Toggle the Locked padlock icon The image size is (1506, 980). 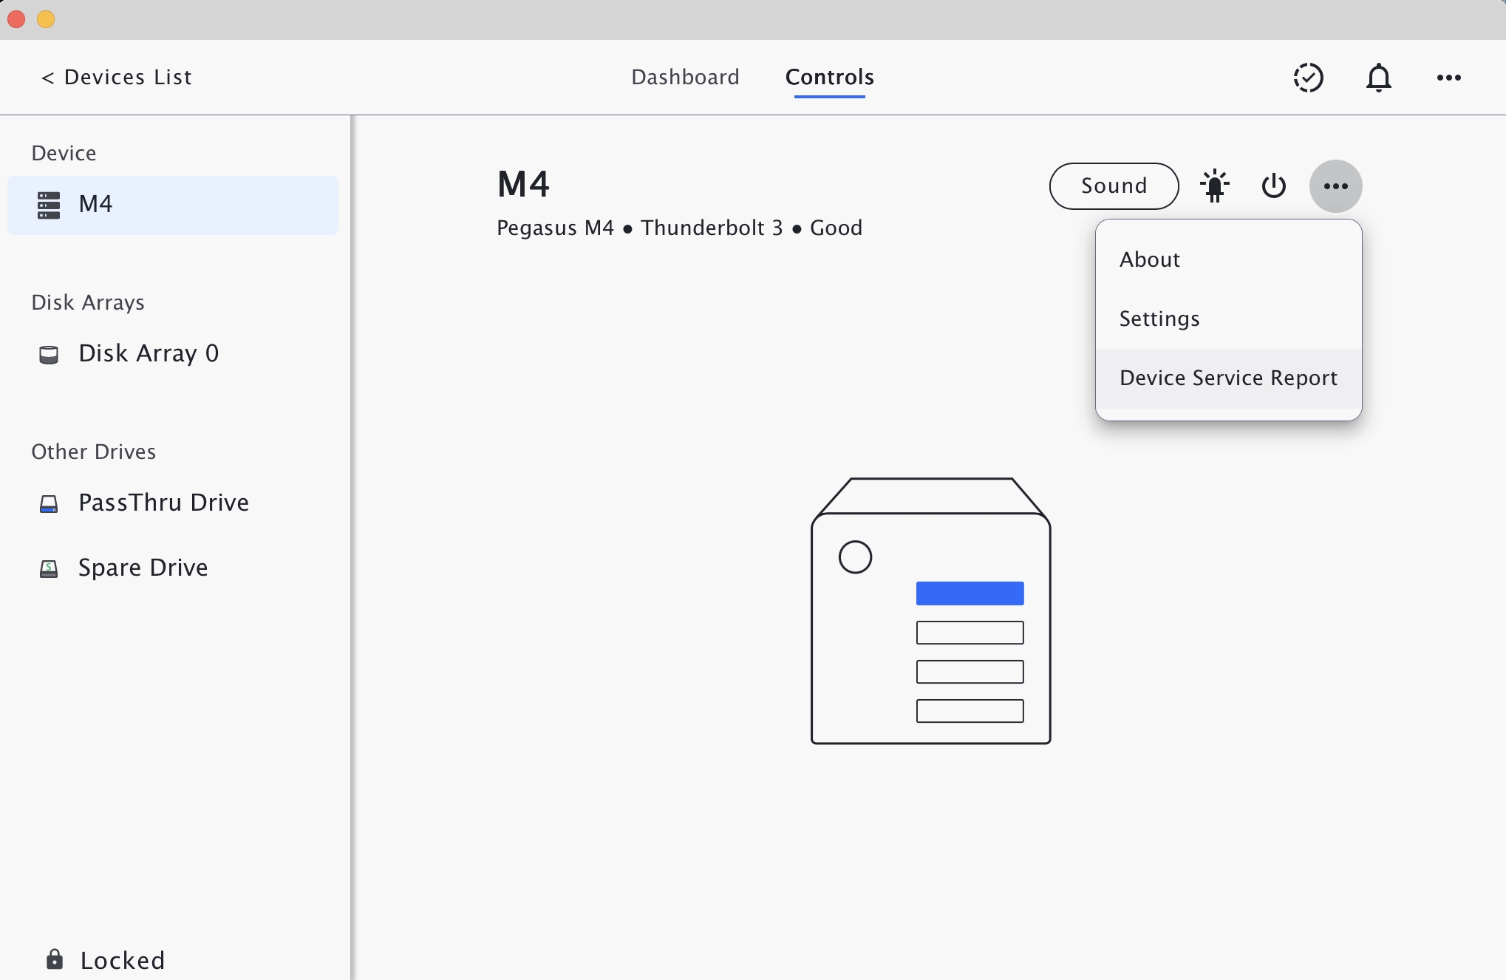pos(55,959)
